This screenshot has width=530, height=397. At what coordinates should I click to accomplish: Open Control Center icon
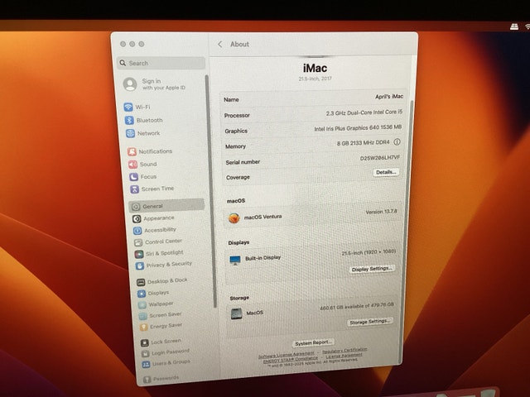(x=138, y=242)
